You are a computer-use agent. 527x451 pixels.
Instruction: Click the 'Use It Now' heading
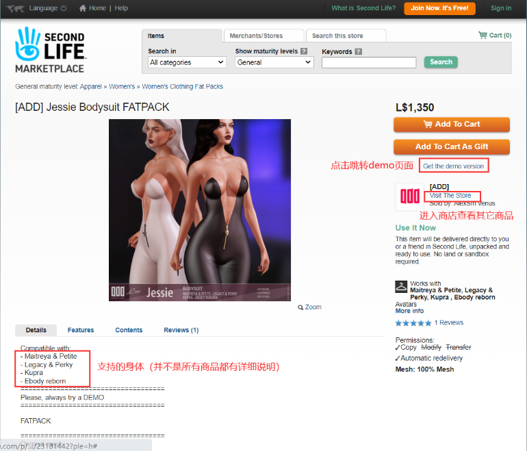415,228
